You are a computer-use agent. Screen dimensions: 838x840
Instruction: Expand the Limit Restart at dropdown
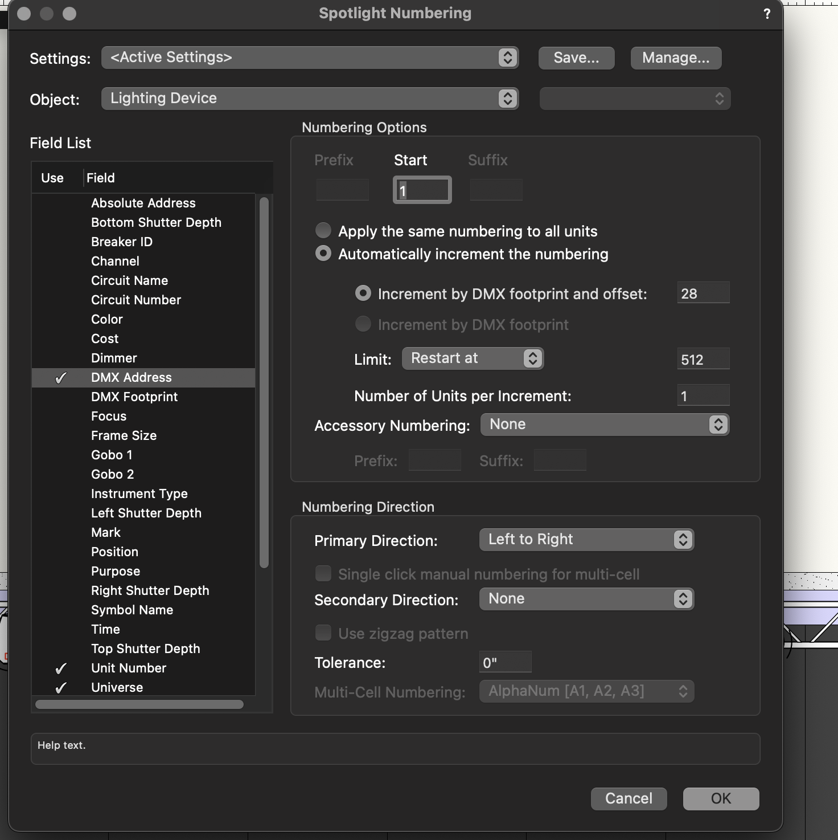point(473,358)
